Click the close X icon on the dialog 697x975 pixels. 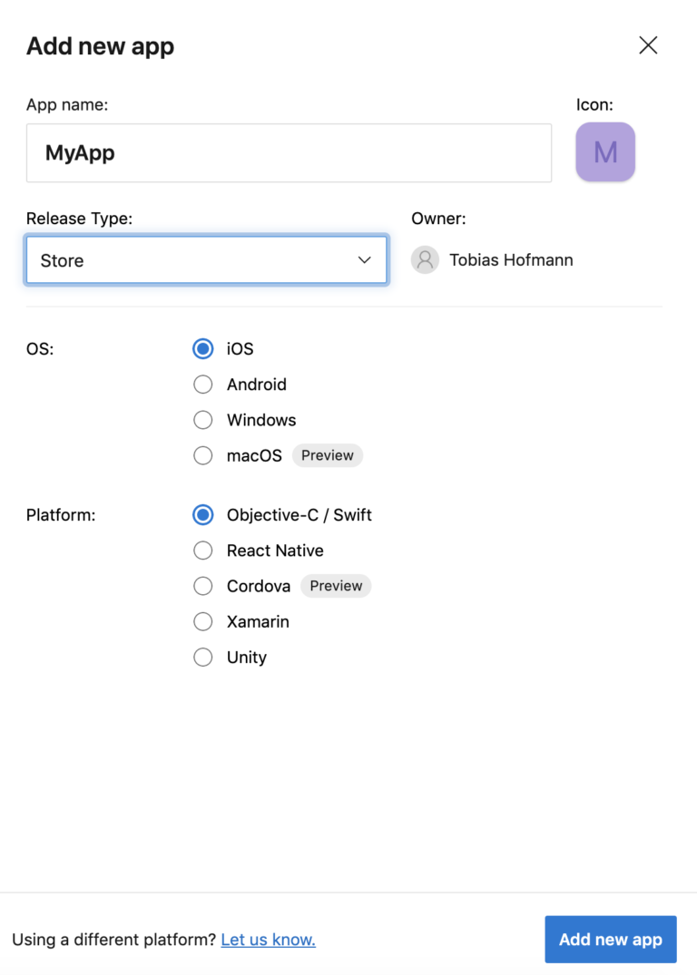[648, 44]
